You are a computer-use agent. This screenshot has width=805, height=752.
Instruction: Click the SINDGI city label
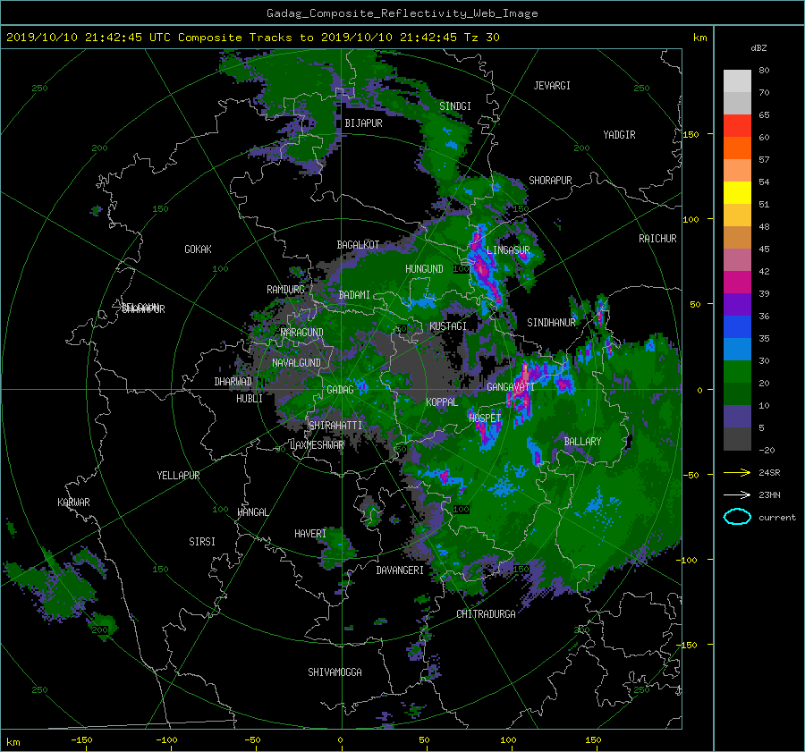pos(455,106)
